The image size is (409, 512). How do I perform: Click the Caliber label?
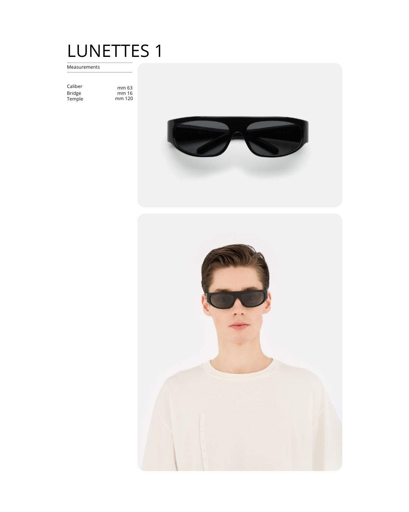(75, 86)
